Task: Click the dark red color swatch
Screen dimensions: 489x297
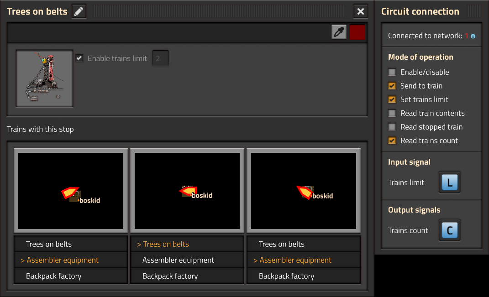Action: [357, 32]
